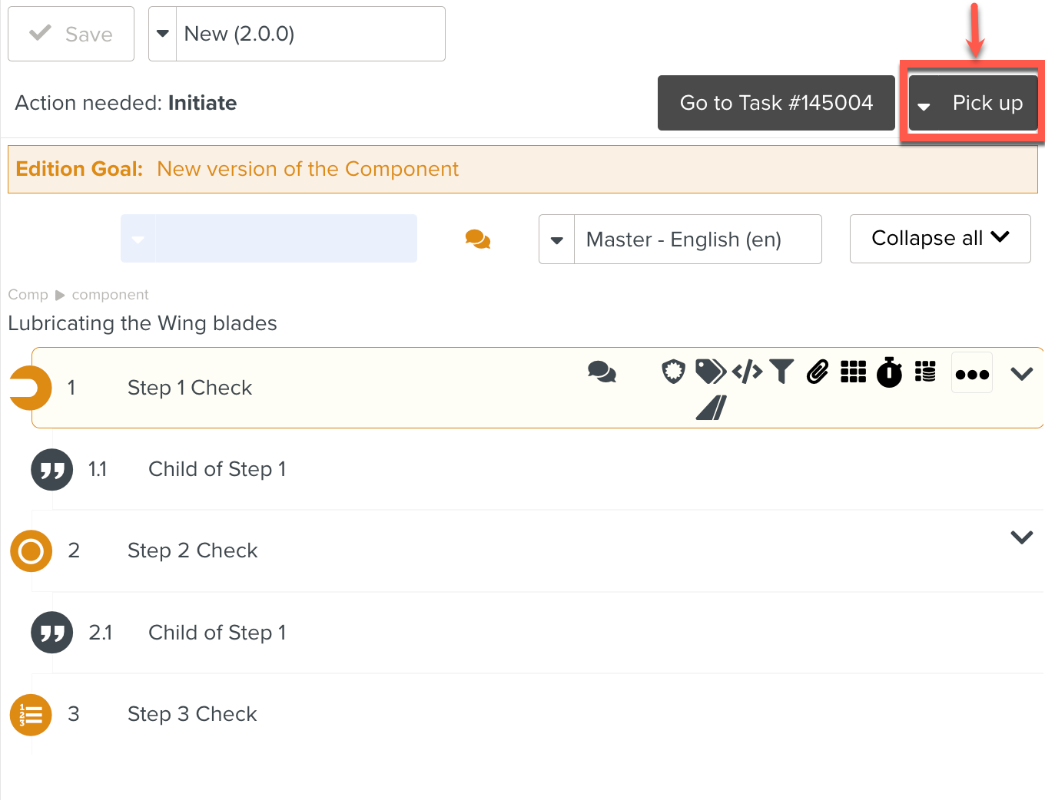Select the Child of Step 1 item 2.1
The image size is (1045, 800).
pyautogui.click(x=217, y=633)
